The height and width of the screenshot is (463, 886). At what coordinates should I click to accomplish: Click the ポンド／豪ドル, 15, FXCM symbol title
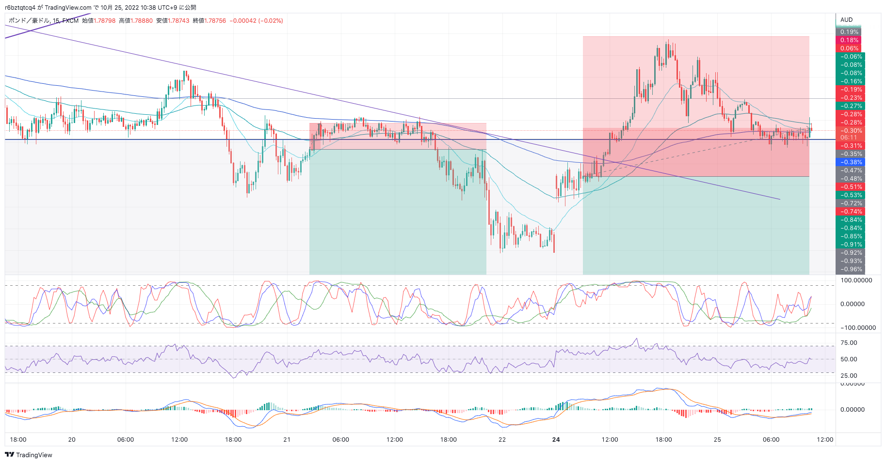coord(44,21)
